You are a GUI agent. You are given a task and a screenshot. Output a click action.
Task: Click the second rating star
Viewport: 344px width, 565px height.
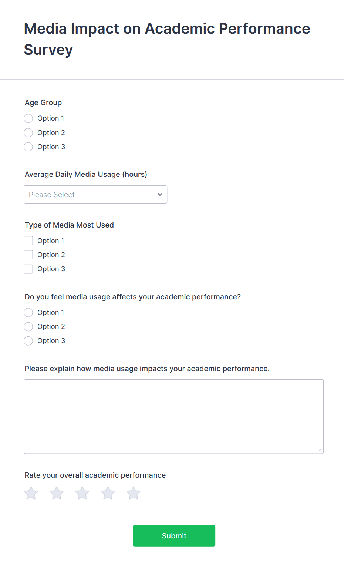pyautogui.click(x=57, y=493)
